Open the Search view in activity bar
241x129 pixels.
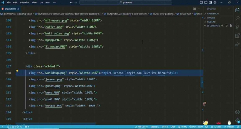tap(237, 18)
